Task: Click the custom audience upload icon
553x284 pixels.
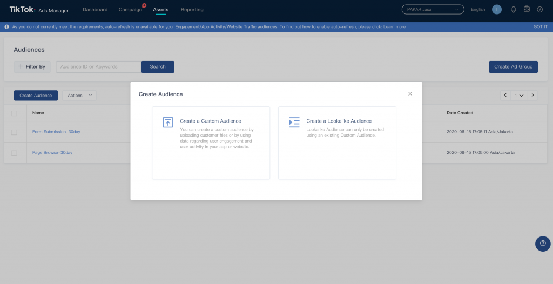Action: [168, 123]
